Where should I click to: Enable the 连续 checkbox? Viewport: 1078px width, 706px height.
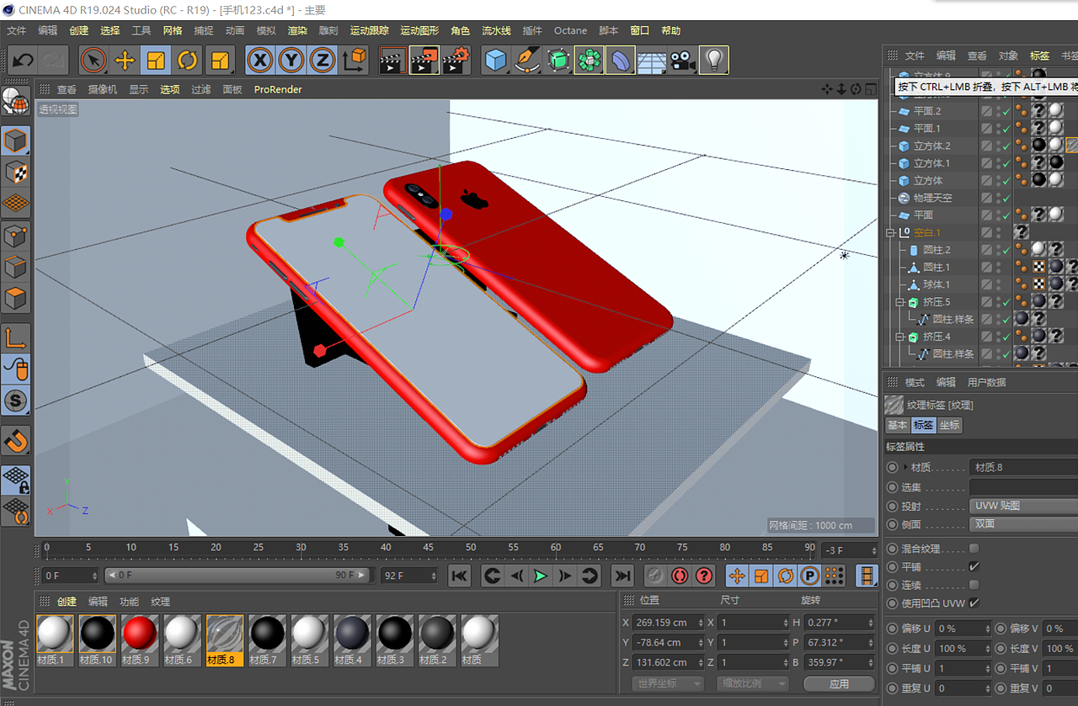[974, 585]
